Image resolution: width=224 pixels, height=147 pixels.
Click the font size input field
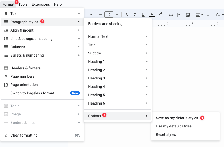pyautogui.click(x=109, y=15)
